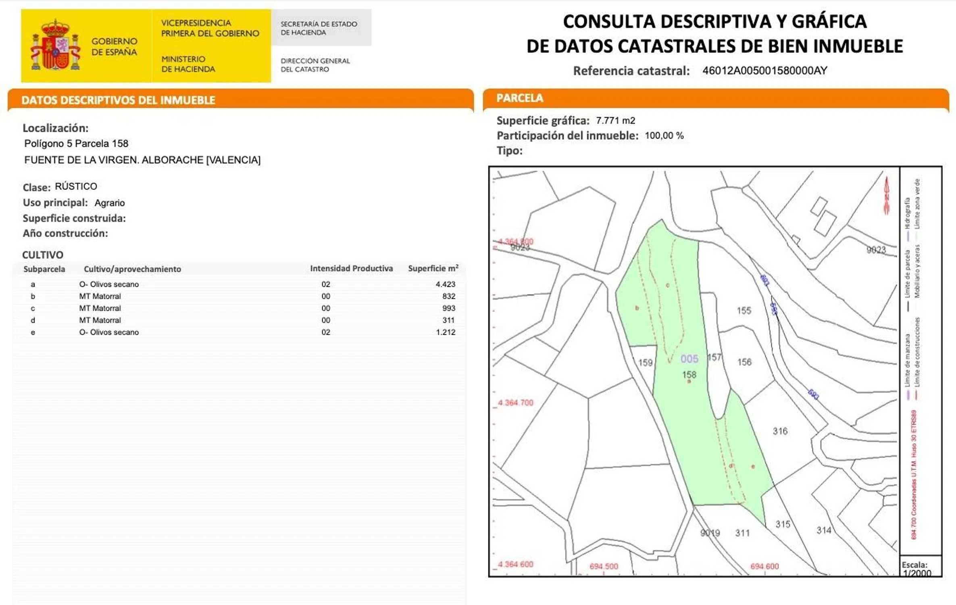Click the green parcel 158 label

pyautogui.click(x=689, y=375)
